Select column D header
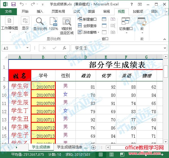This screenshot has width=169, height=158. pos(86,57)
